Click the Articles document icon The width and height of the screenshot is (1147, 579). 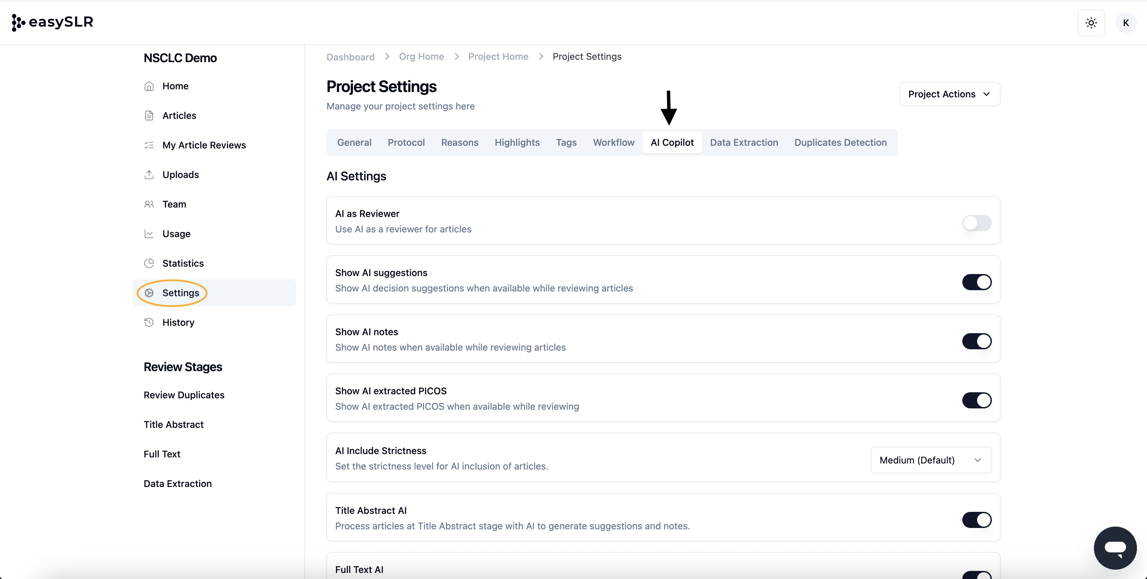(149, 115)
